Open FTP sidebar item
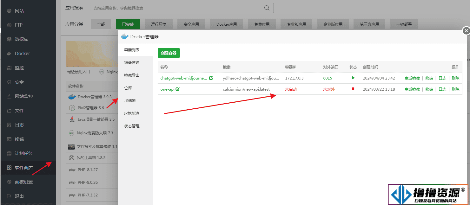470x205 pixels. (28, 25)
